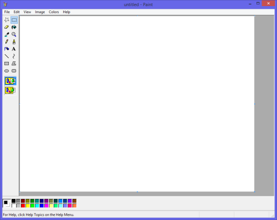Activate the Magnifier tool

click(14, 34)
